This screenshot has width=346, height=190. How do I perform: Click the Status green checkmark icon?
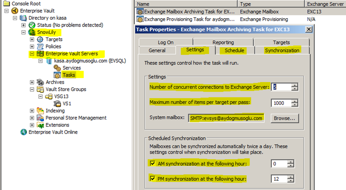point(32,25)
